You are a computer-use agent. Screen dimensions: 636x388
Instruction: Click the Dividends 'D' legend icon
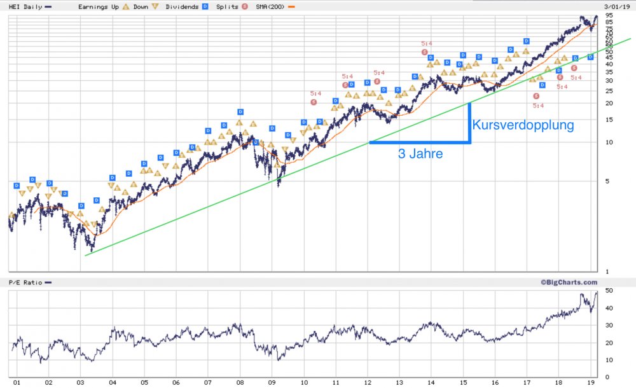[x=205, y=6]
